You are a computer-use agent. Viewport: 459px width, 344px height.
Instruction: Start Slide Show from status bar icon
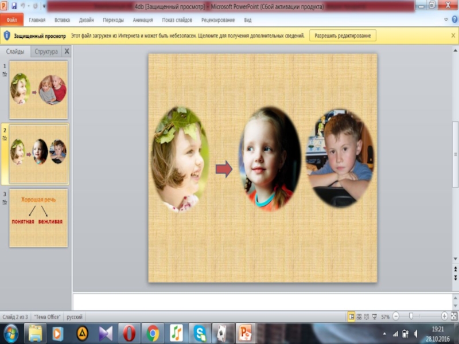coord(374,316)
